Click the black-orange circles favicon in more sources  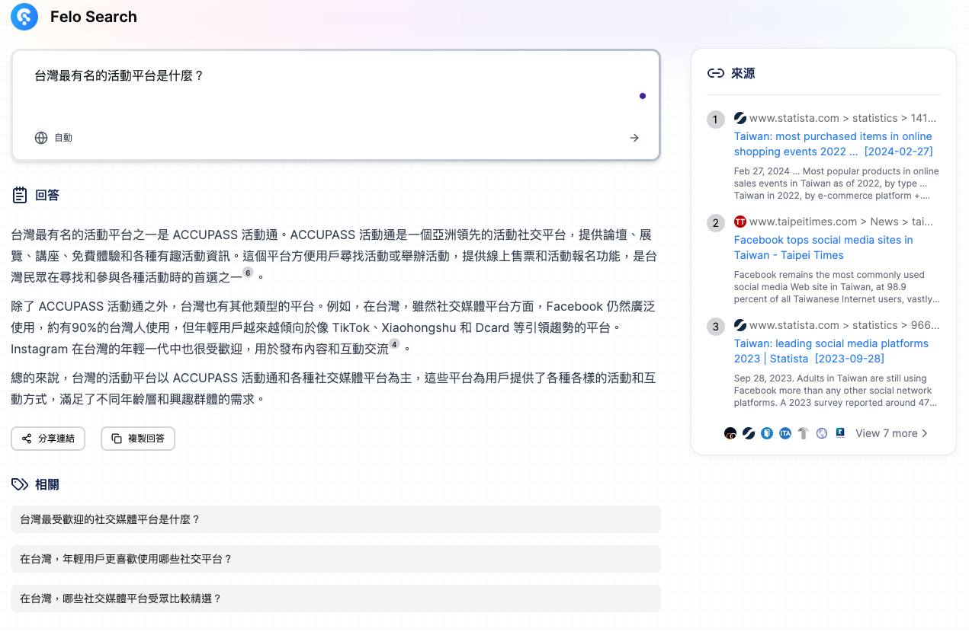click(730, 433)
